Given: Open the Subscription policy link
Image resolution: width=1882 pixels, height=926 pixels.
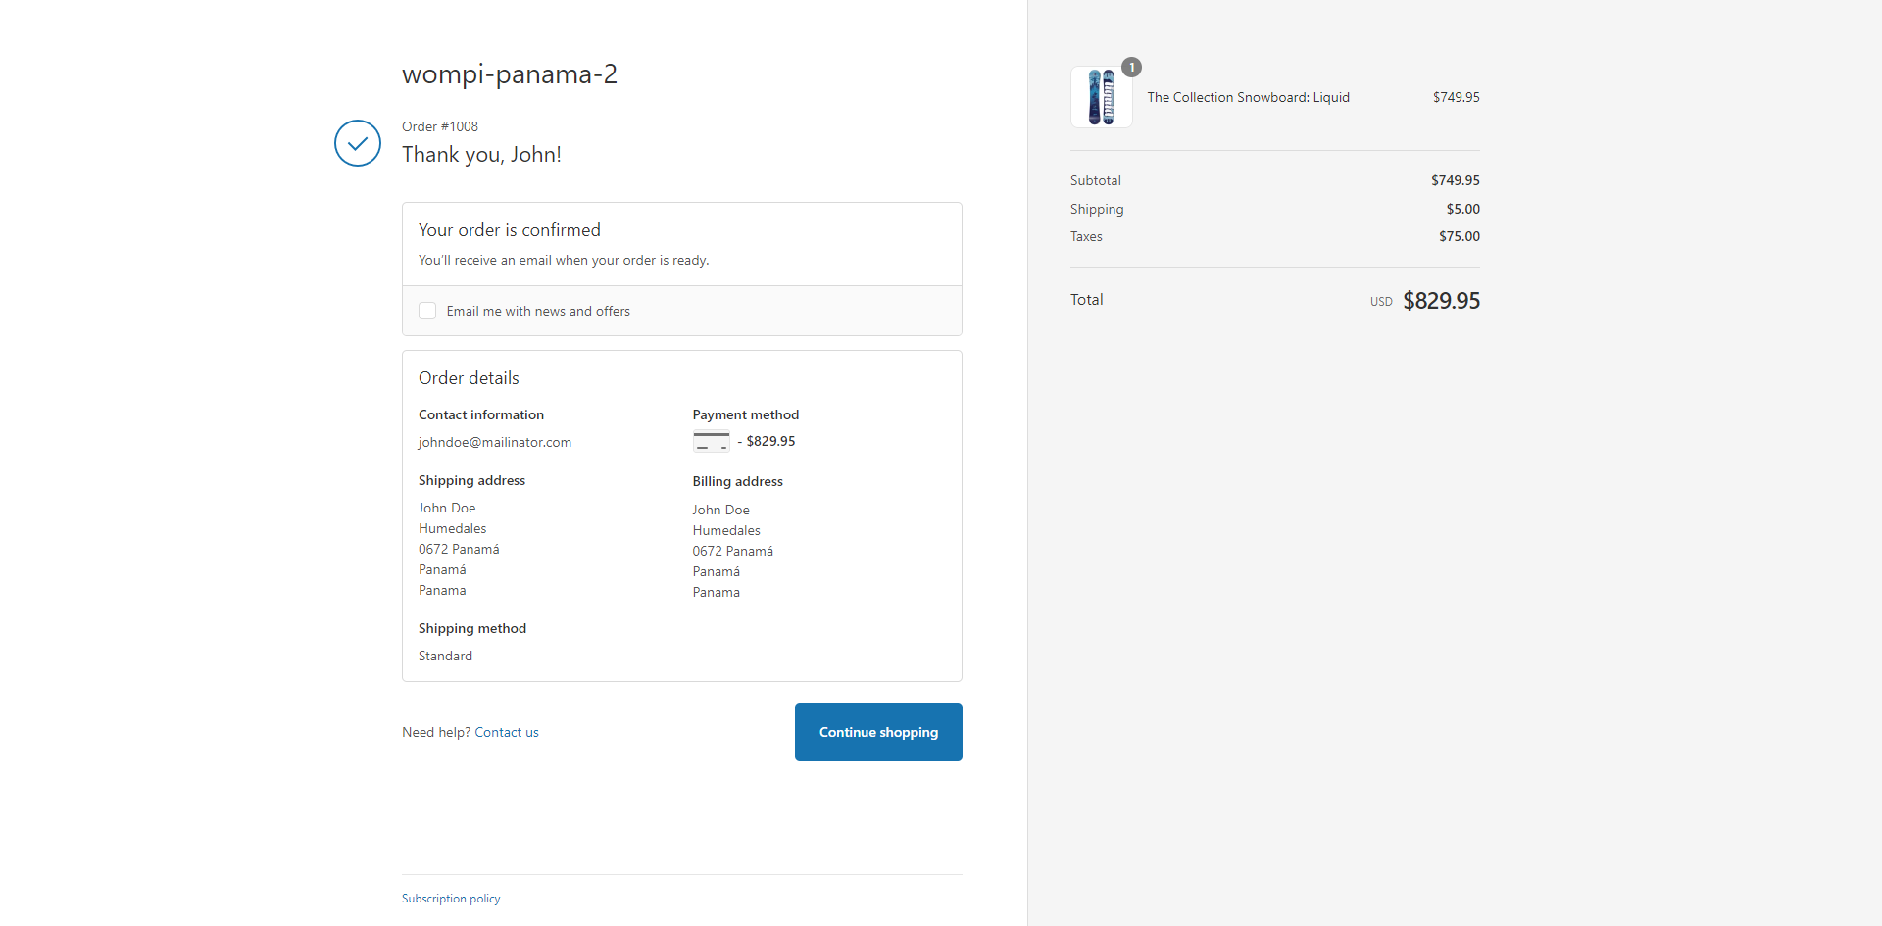Looking at the screenshot, I should (450, 898).
